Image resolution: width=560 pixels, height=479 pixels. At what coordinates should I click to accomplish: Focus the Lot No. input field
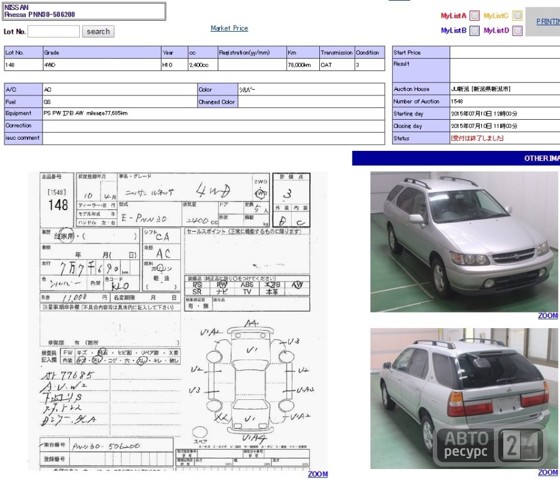point(54,31)
